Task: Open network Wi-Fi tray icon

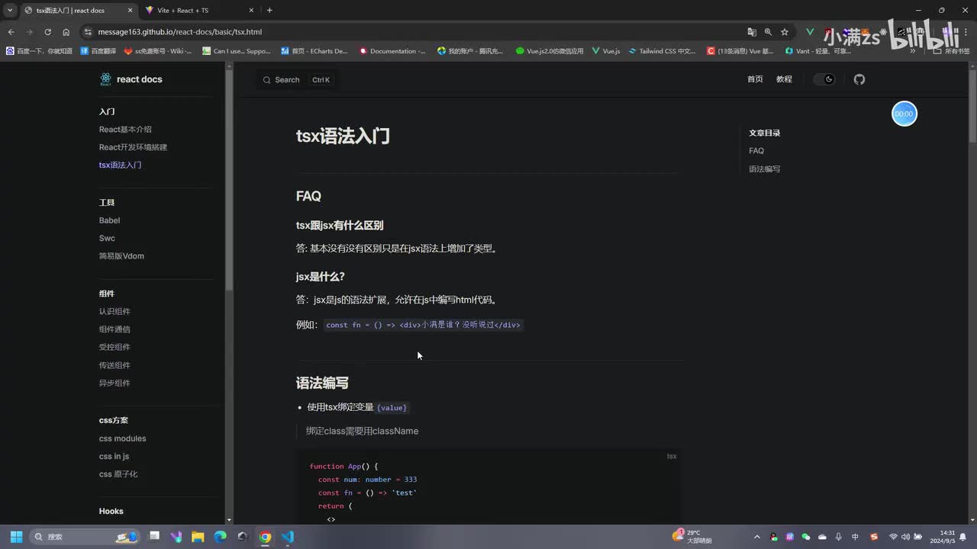Action: click(x=893, y=537)
